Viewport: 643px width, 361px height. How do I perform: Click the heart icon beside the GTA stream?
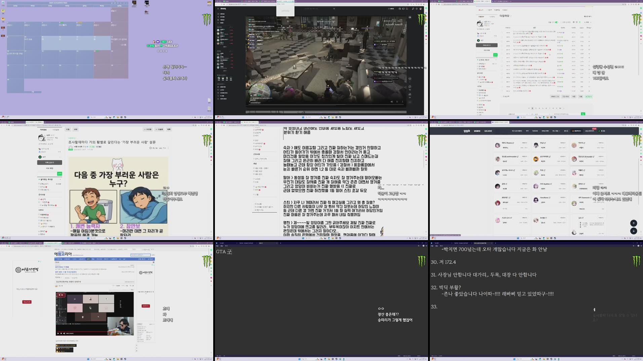click(410, 79)
